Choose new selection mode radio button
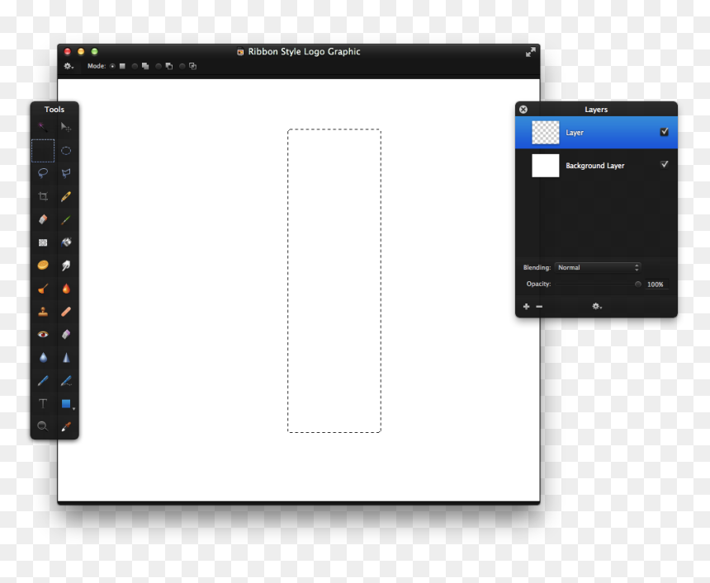Image resolution: width=710 pixels, height=583 pixels. [x=112, y=66]
